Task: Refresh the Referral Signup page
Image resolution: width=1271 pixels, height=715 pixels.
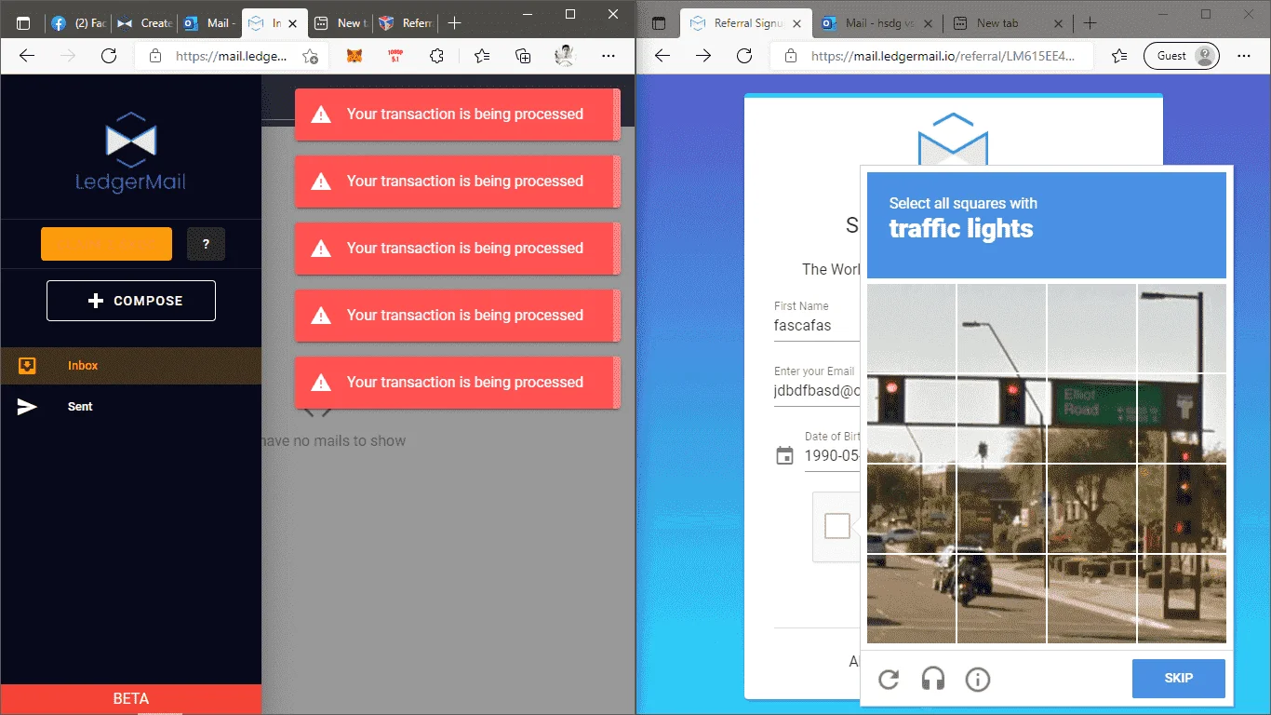Action: (x=744, y=56)
